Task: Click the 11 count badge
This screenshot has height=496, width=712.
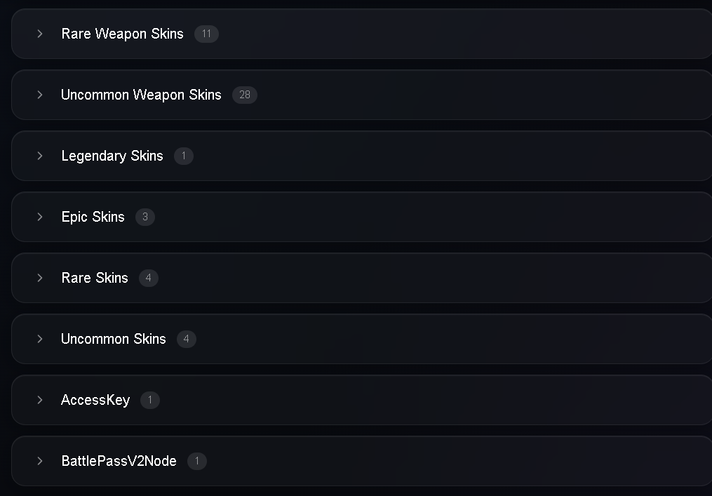Action: click(207, 34)
